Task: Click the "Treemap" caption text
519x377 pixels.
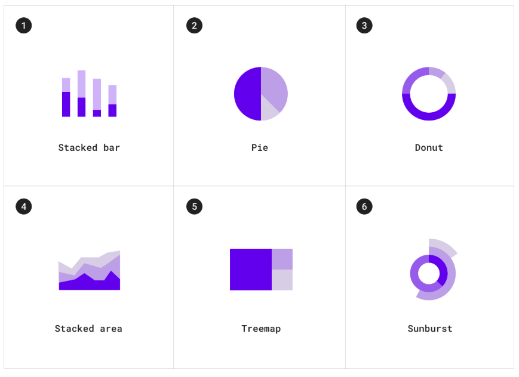Action: (x=261, y=329)
